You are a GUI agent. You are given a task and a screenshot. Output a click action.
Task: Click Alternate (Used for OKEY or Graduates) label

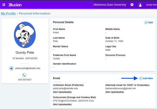click(x=127, y=85)
